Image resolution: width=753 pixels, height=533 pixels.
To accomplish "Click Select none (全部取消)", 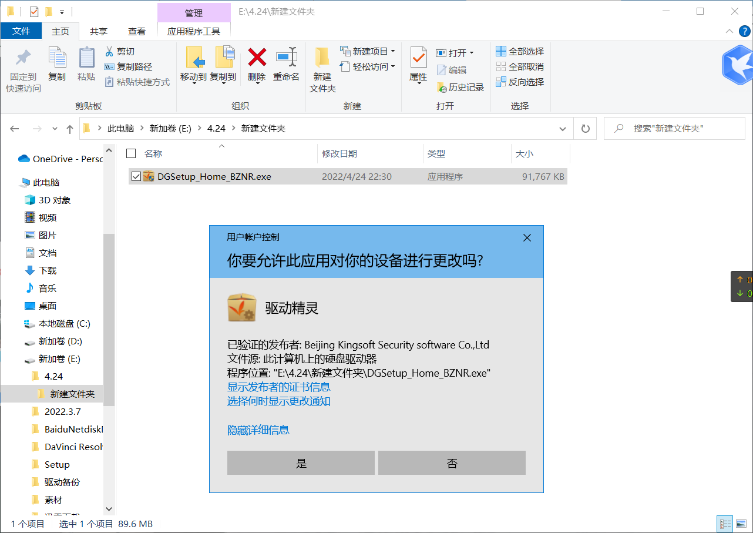I will click(x=520, y=67).
